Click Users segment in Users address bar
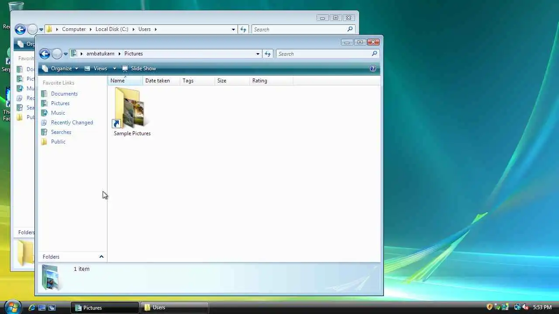 (x=145, y=29)
